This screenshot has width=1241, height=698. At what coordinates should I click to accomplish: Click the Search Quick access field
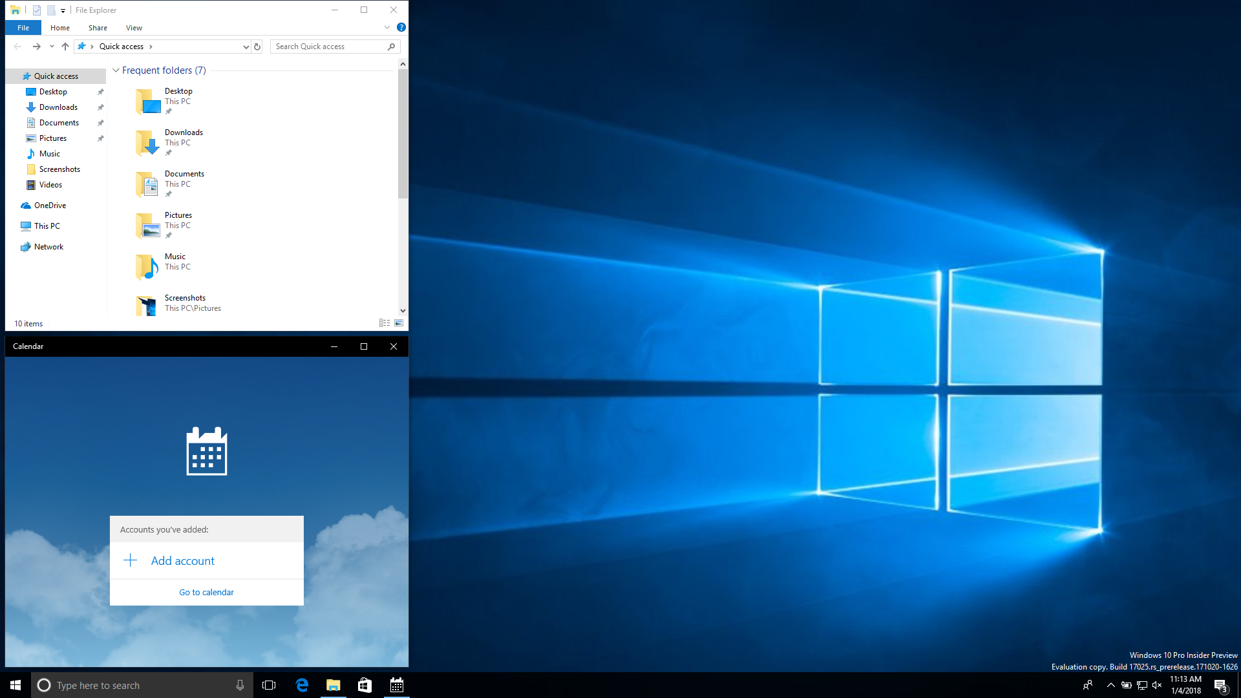click(328, 47)
